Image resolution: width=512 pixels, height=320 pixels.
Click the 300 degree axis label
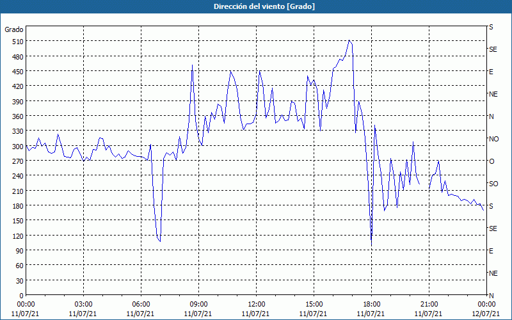click(x=18, y=147)
